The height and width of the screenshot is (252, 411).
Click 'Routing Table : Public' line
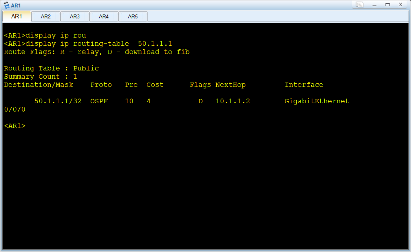coord(51,68)
